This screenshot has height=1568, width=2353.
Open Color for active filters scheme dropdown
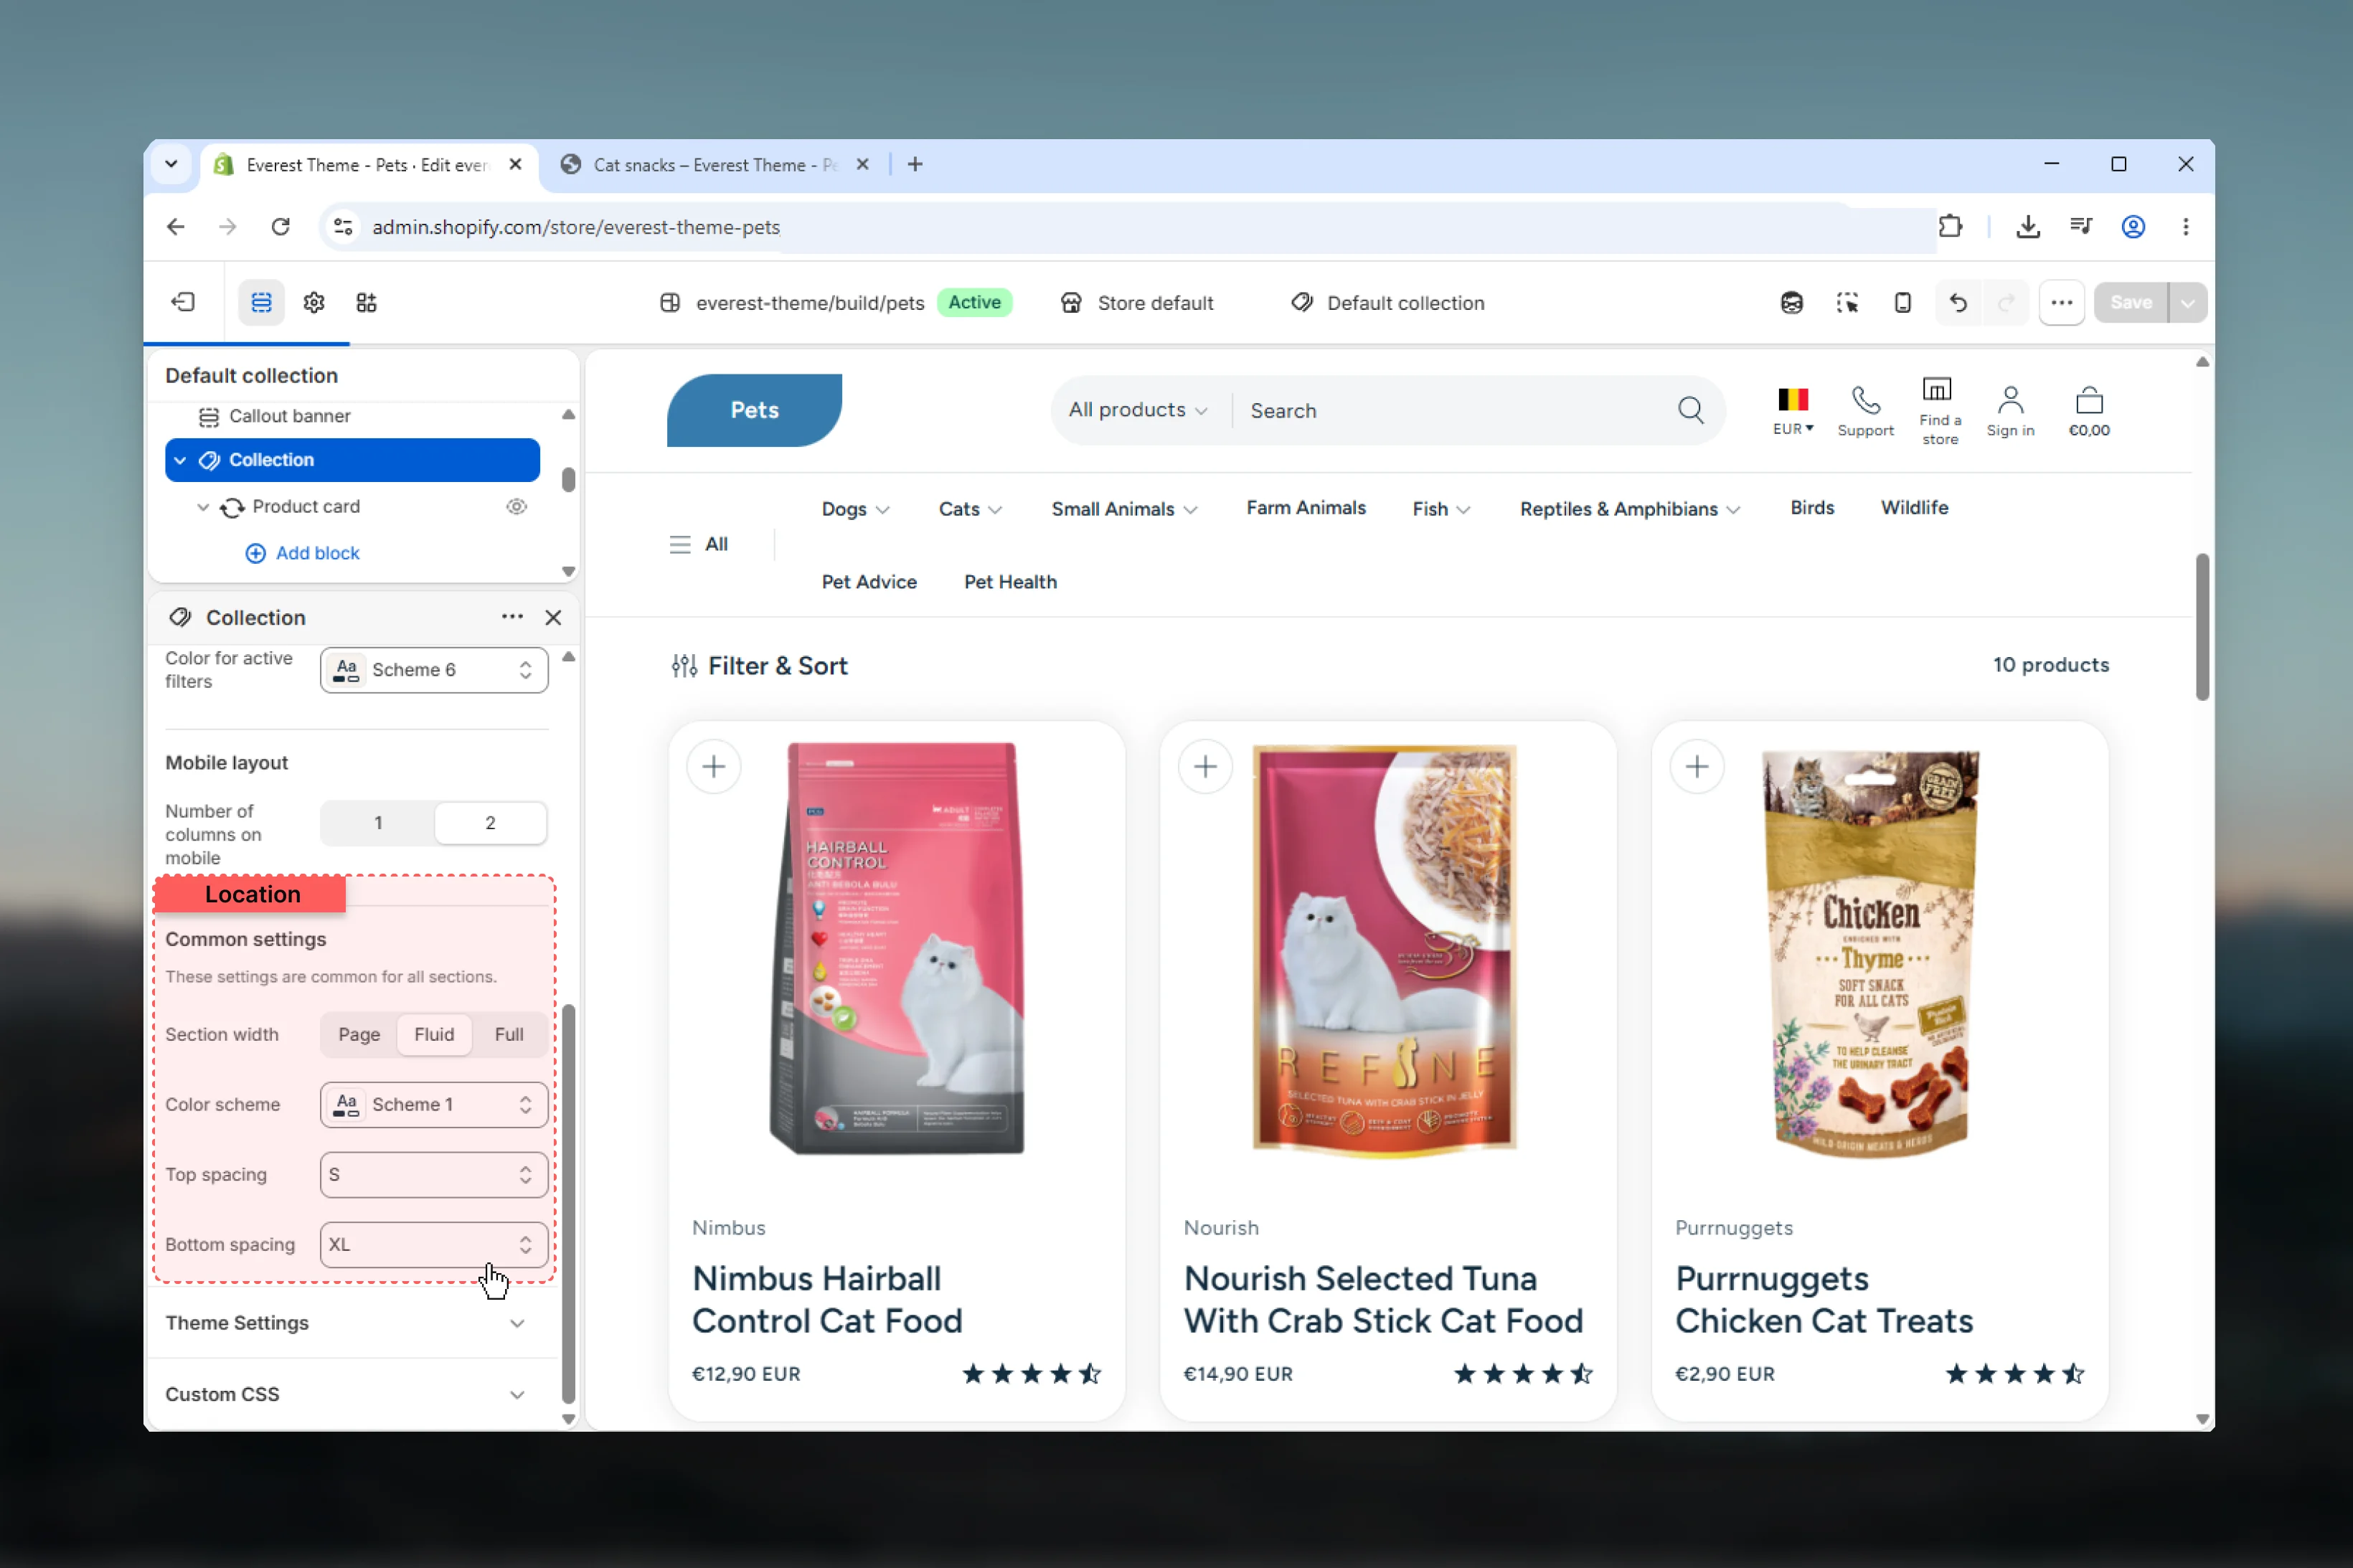coord(434,669)
